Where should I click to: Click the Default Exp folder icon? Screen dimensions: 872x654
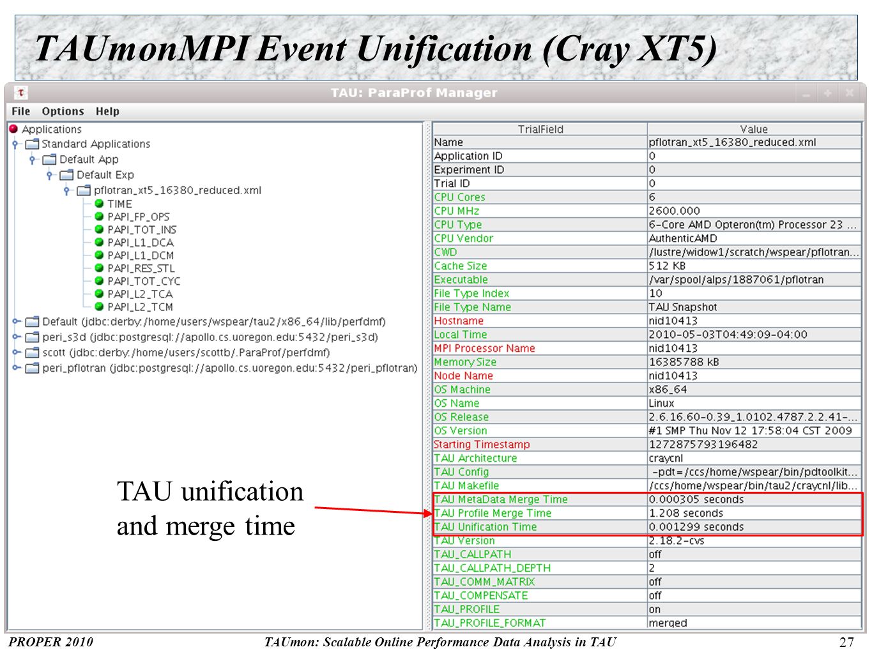[66, 174]
